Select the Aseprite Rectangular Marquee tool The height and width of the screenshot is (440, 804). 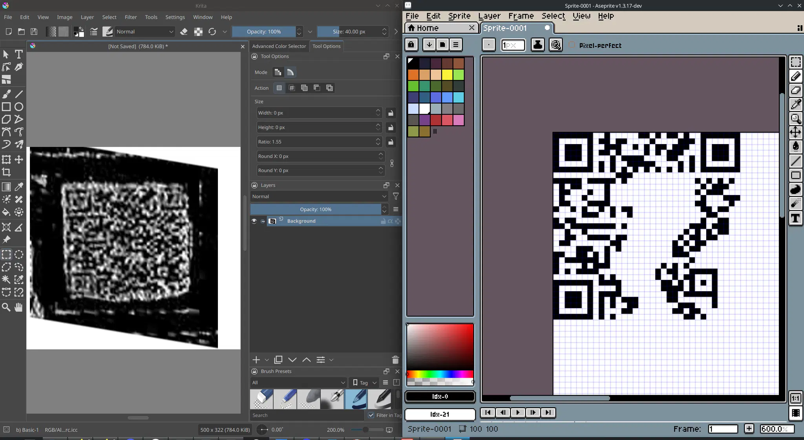[x=796, y=62]
